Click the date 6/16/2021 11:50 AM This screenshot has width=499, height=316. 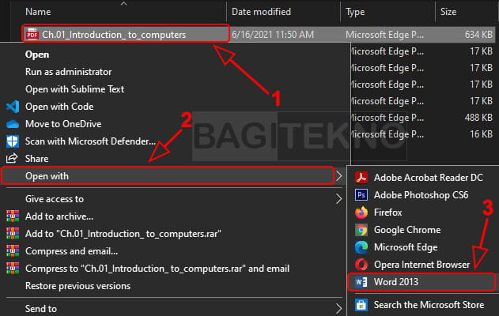(x=273, y=34)
